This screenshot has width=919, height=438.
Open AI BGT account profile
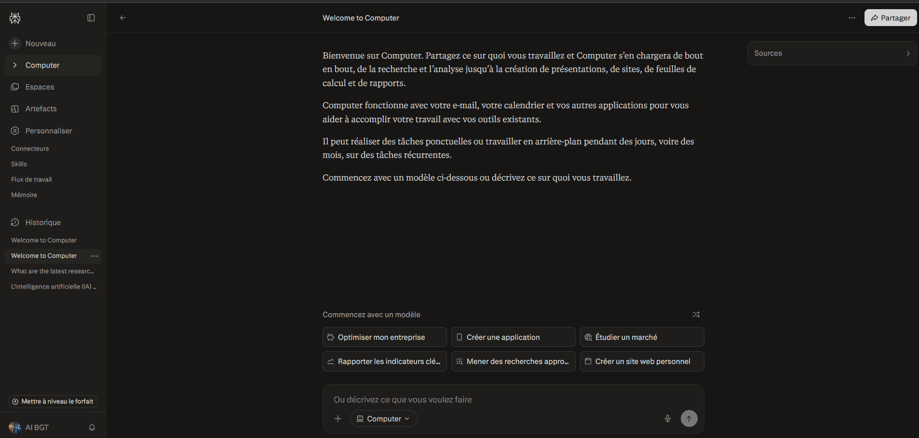pyautogui.click(x=29, y=427)
